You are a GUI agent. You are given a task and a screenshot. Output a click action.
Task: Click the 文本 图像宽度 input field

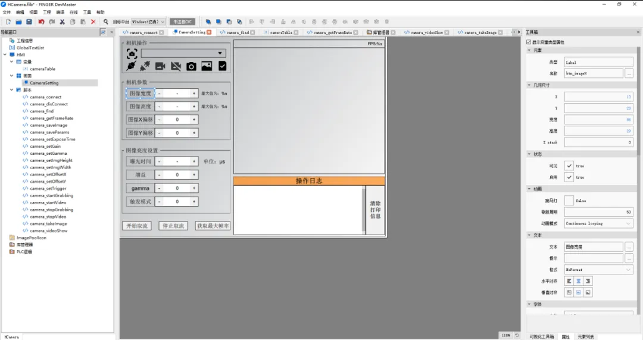[594, 247]
